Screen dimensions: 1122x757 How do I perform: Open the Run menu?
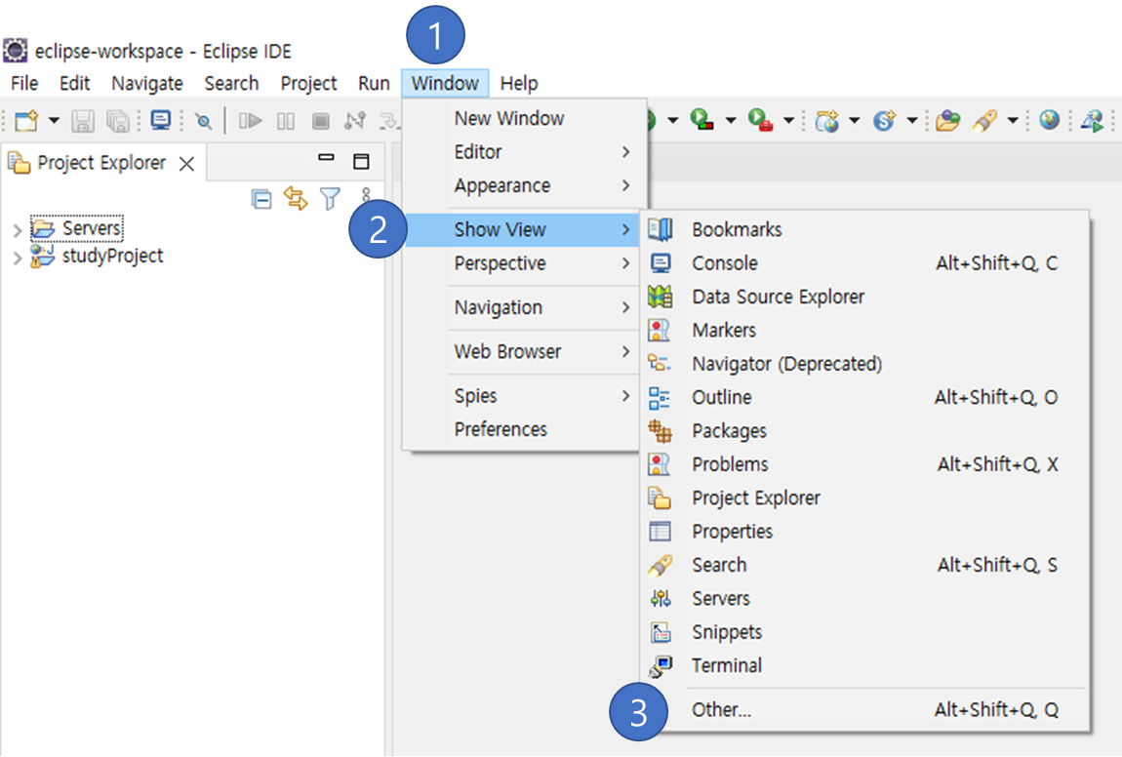[x=374, y=84]
